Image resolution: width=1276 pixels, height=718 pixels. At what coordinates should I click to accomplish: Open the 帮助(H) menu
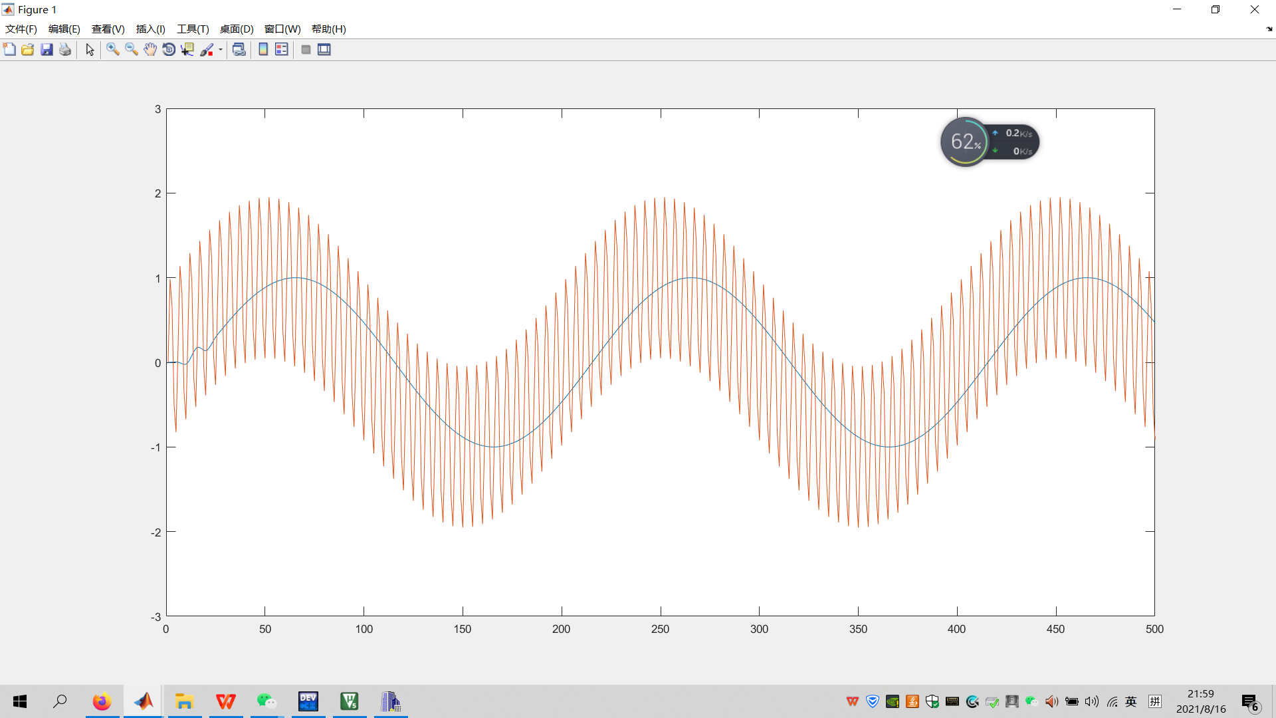(x=329, y=29)
